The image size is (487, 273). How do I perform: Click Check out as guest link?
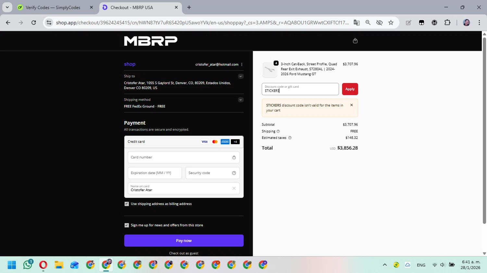pyautogui.click(x=184, y=253)
